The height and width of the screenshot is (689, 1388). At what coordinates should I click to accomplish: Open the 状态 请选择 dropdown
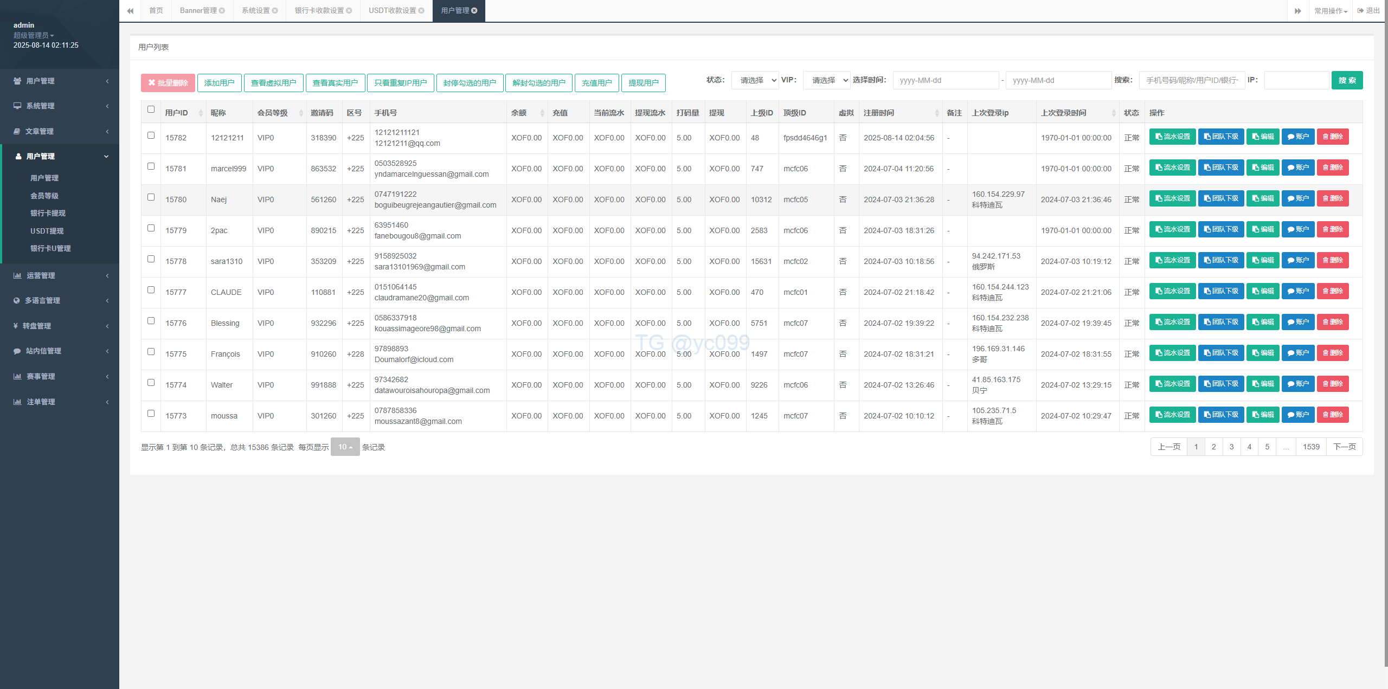coord(755,80)
